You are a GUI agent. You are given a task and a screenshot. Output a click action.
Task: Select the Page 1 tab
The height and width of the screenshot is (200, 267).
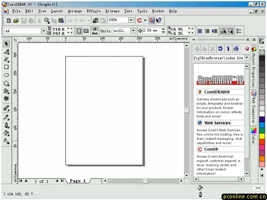pos(78,181)
